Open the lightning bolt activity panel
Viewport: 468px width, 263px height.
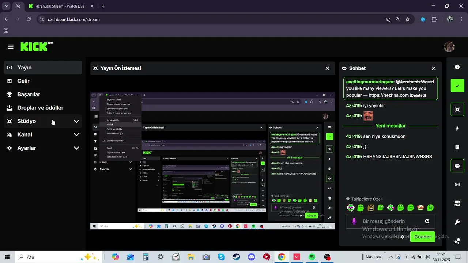[457, 129]
